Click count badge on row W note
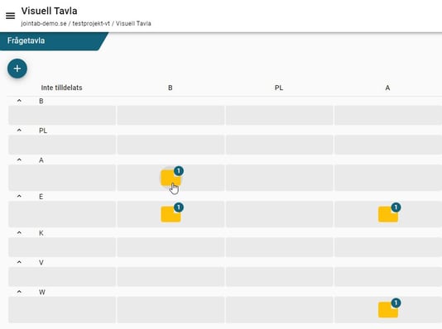The width and height of the screenshot is (442, 329). coord(396,303)
